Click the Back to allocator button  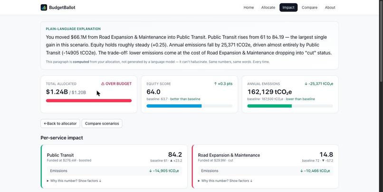[x=60, y=124]
